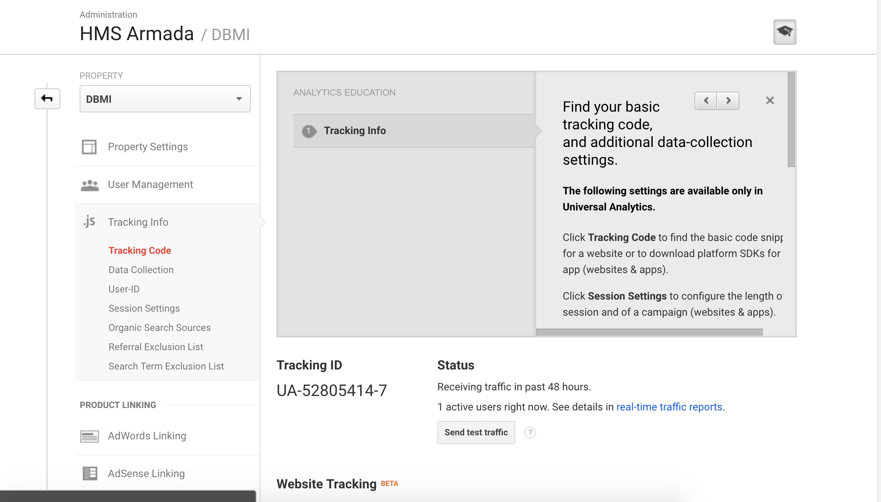Open Session Settings
Image resolution: width=881 pixels, height=502 pixels.
(144, 308)
